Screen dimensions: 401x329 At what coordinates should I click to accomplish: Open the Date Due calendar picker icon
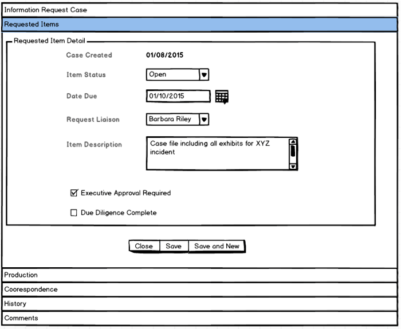[x=222, y=97]
